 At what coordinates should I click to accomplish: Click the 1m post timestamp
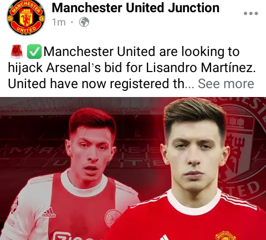pos(59,22)
